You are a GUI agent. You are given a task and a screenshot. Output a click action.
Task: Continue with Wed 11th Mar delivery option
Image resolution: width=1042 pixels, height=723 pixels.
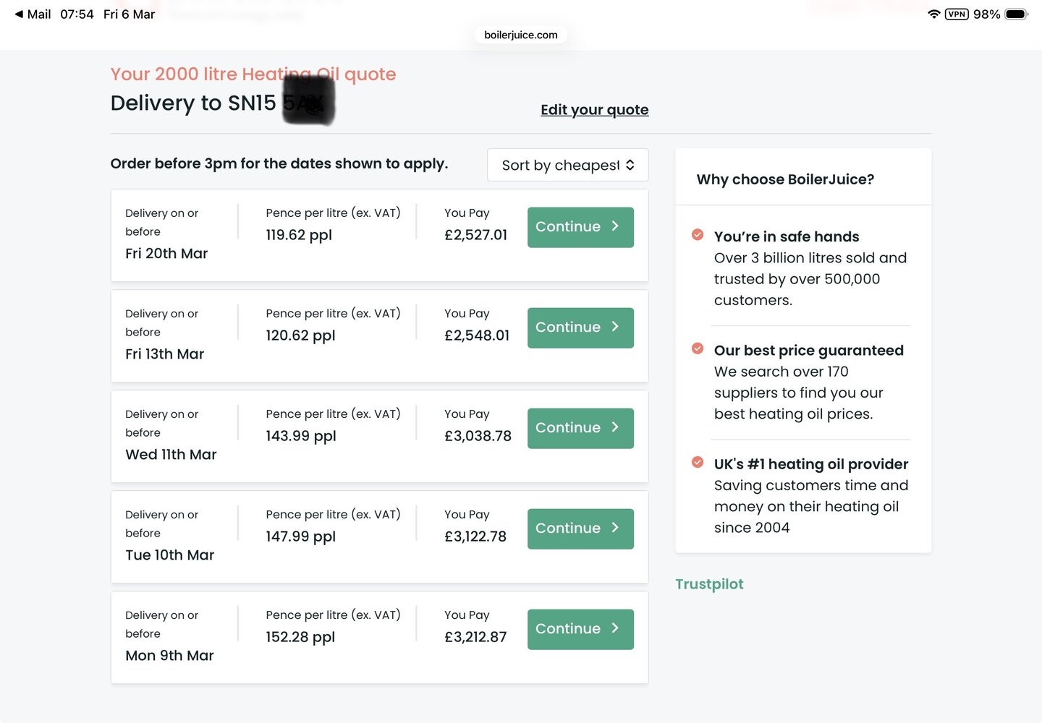pyautogui.click(x=580, y=428)
